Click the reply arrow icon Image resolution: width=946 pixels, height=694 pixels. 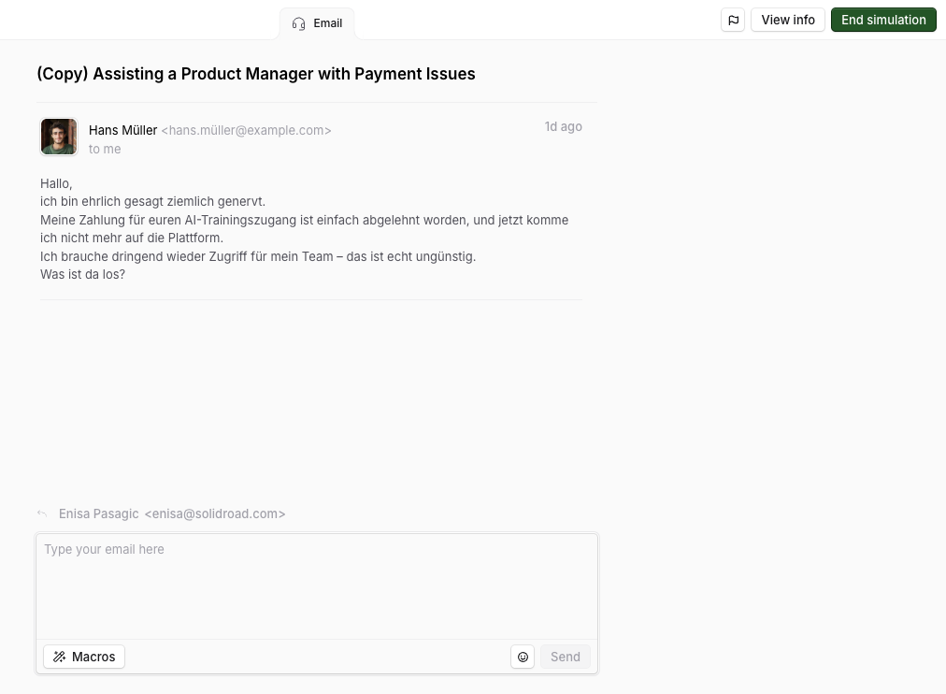pyautogui.click(x=42, y=513)
